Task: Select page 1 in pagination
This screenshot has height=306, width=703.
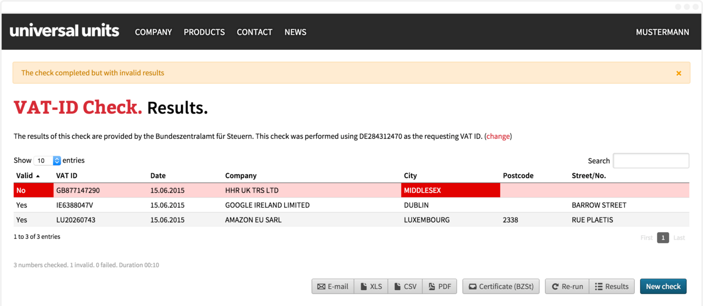Action: click(x=663, y=238)
